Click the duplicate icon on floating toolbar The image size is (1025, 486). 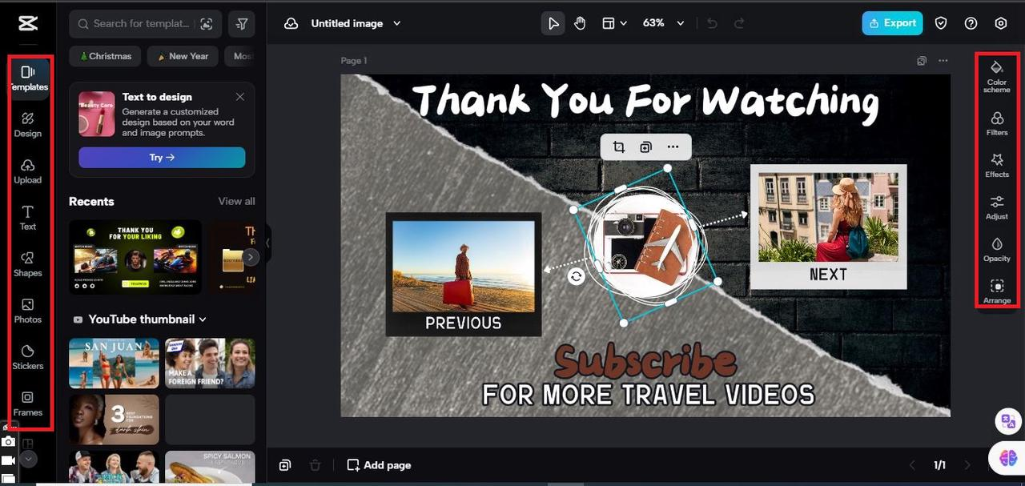645,147
